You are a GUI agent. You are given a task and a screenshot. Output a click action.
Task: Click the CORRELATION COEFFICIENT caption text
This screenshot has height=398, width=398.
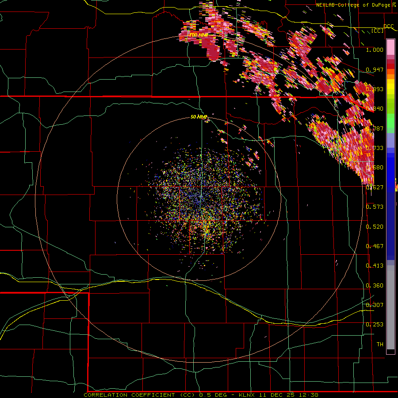[x=129, y=395]
